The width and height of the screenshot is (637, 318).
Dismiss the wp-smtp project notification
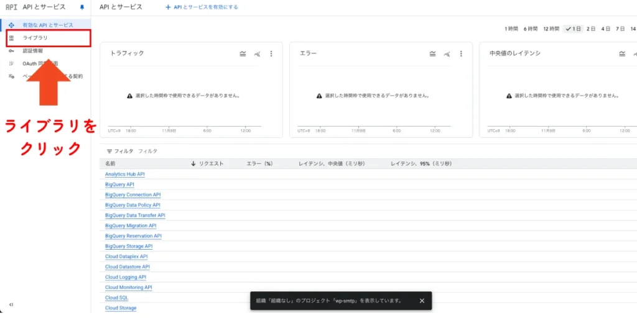(422, 301)
